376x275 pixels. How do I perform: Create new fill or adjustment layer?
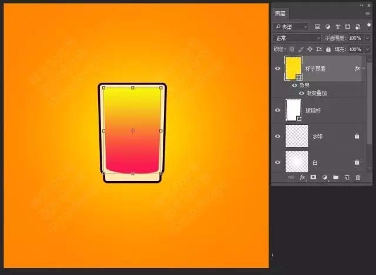click(325, 177)
